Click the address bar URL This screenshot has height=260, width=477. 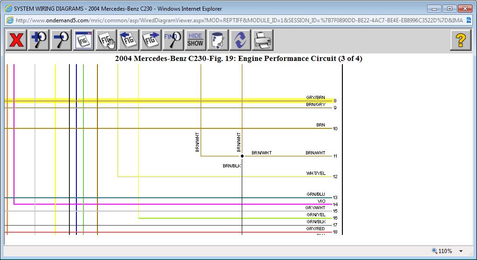pos(233,20)
